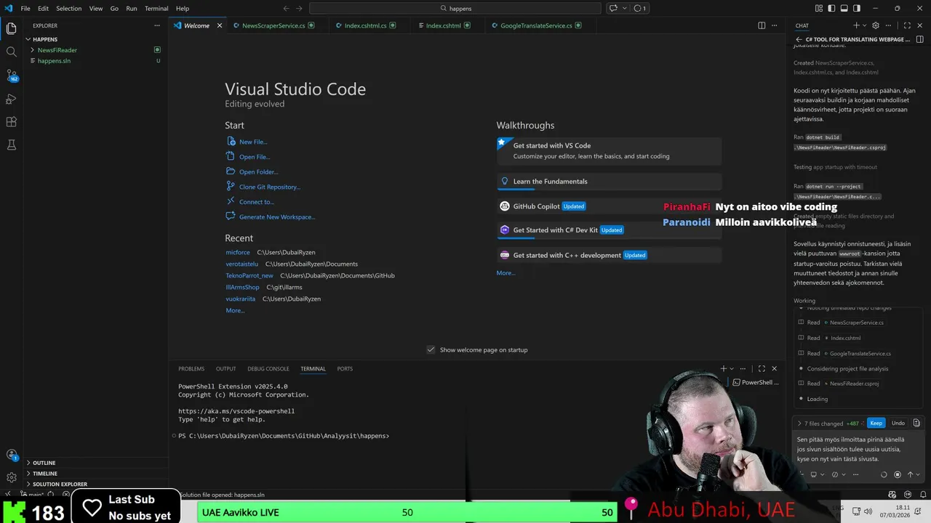Open recent project micforce

click(238, 252)
